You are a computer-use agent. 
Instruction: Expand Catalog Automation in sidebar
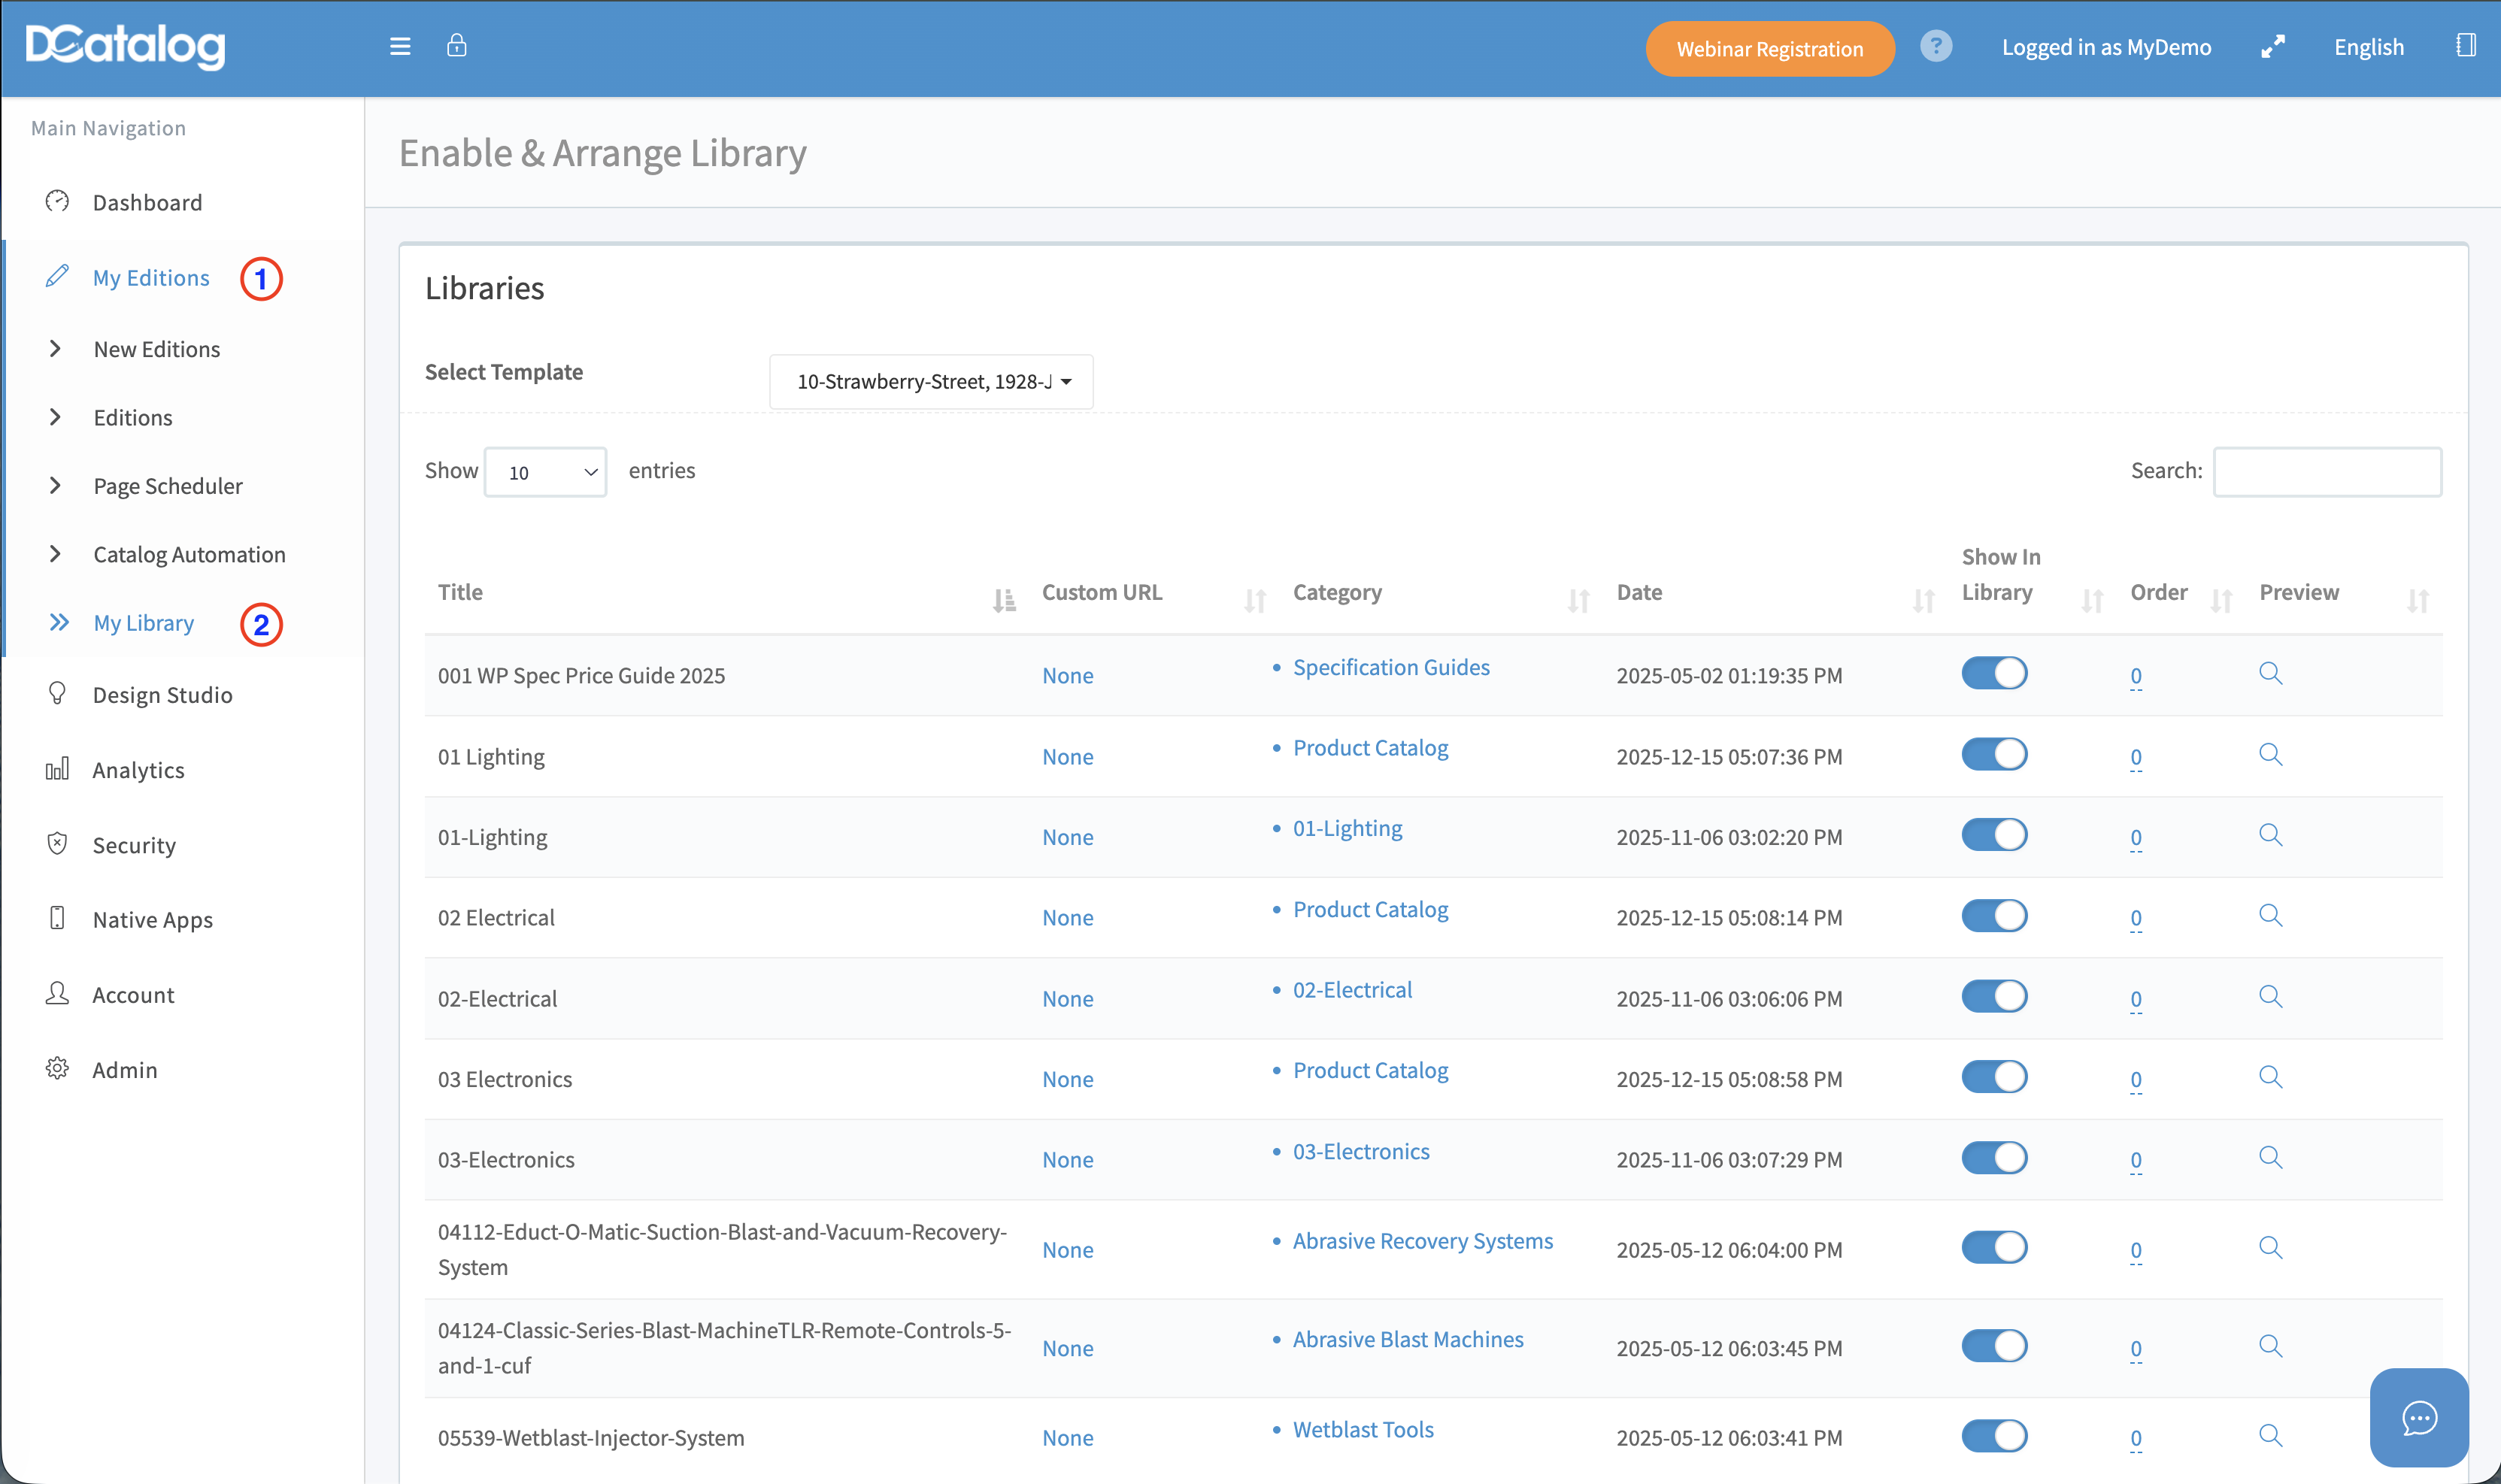[x=188, y=555]
